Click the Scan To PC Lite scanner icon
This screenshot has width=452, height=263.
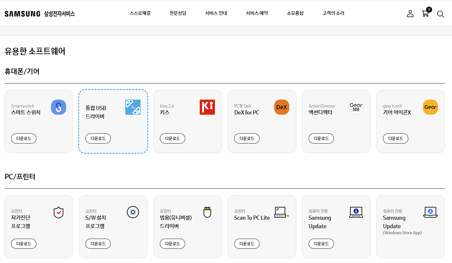pyautogui.click(x=282, y=212)
